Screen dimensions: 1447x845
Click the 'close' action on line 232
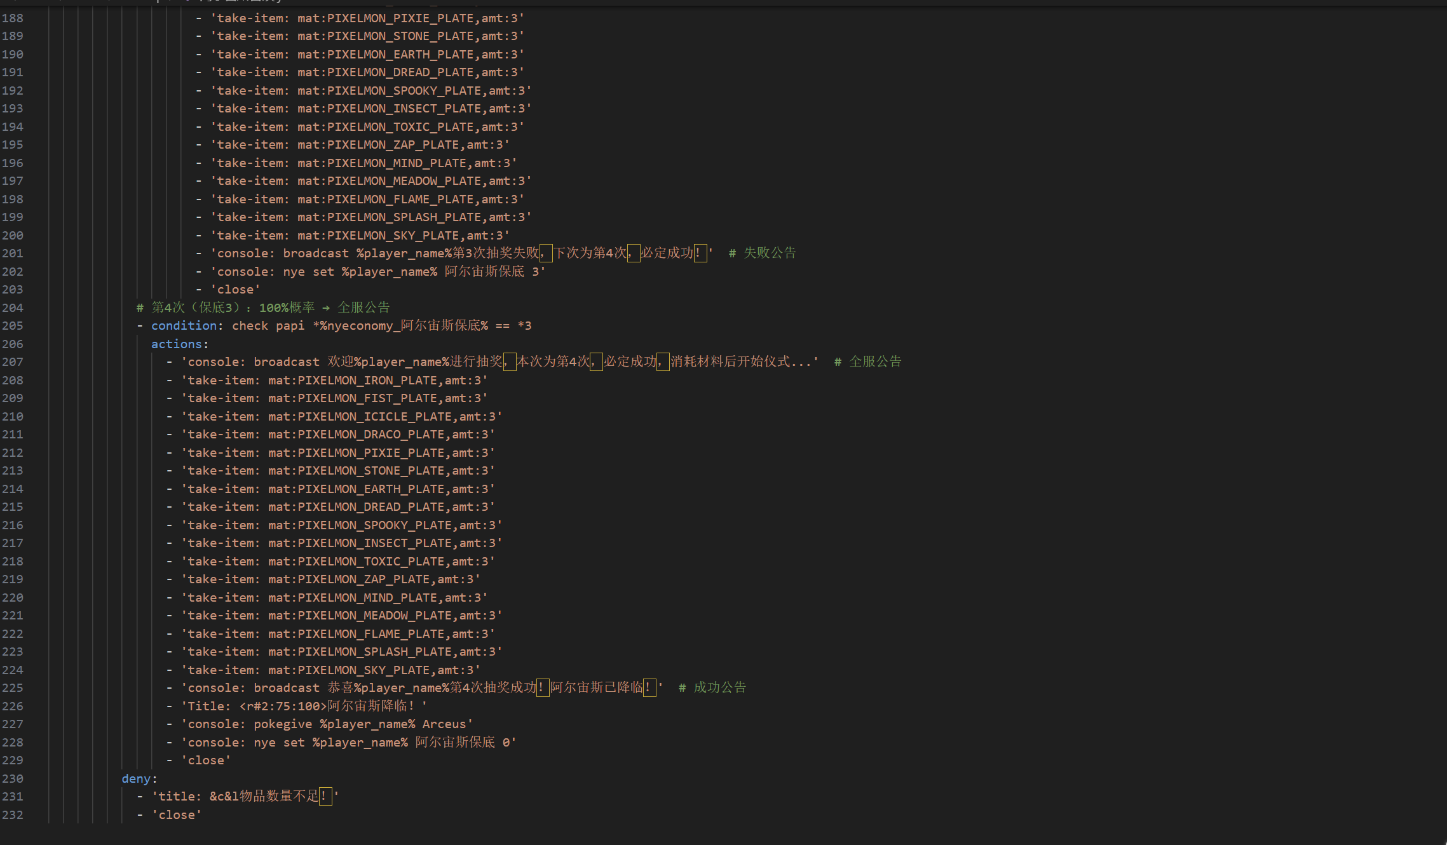click(x=177, y=815)
